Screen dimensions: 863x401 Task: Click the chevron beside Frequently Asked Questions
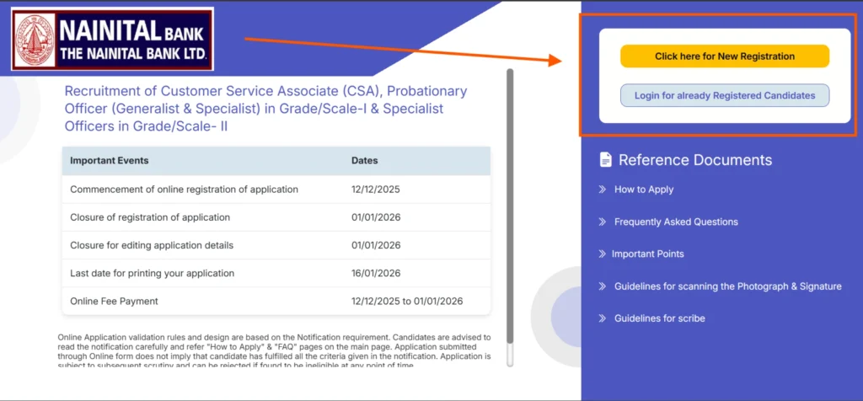pyautogui.click(x=602, y=222)
